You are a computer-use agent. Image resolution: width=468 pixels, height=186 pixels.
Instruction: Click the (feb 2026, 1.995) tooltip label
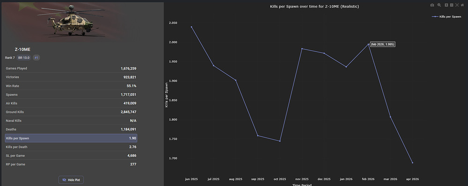pos(382,44)
